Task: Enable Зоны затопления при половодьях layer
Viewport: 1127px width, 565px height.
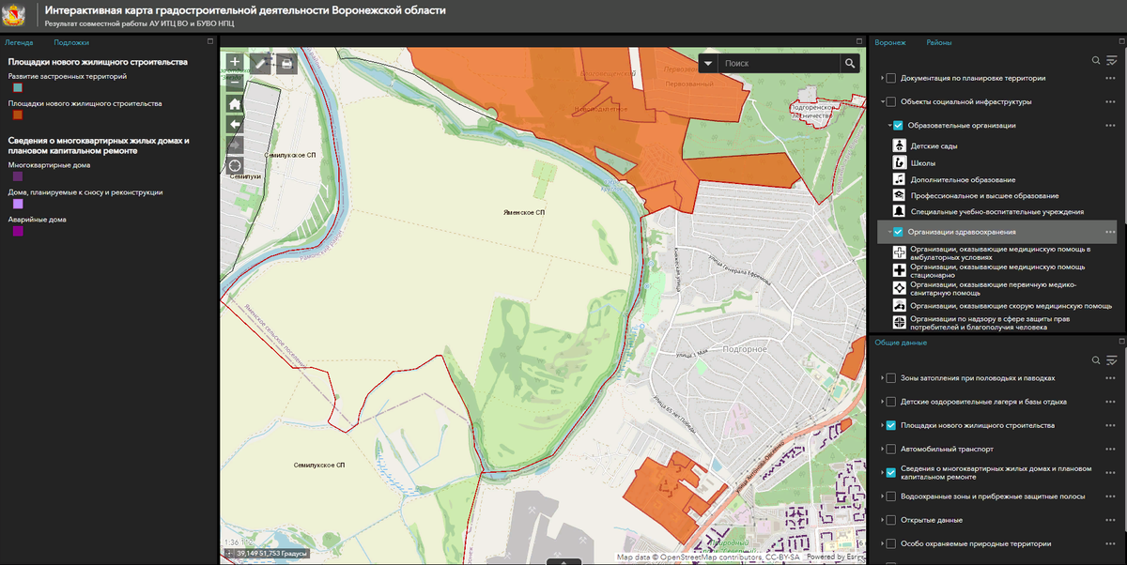Action: tap(890, 378)
